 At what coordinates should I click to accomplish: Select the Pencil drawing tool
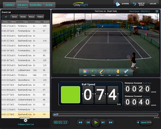tap(102, 72)
